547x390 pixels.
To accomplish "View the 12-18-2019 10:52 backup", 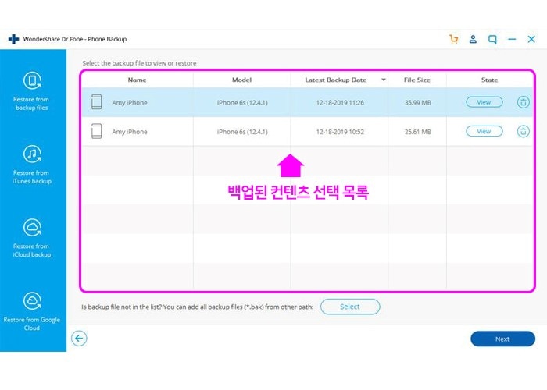I will pos(484,131).
